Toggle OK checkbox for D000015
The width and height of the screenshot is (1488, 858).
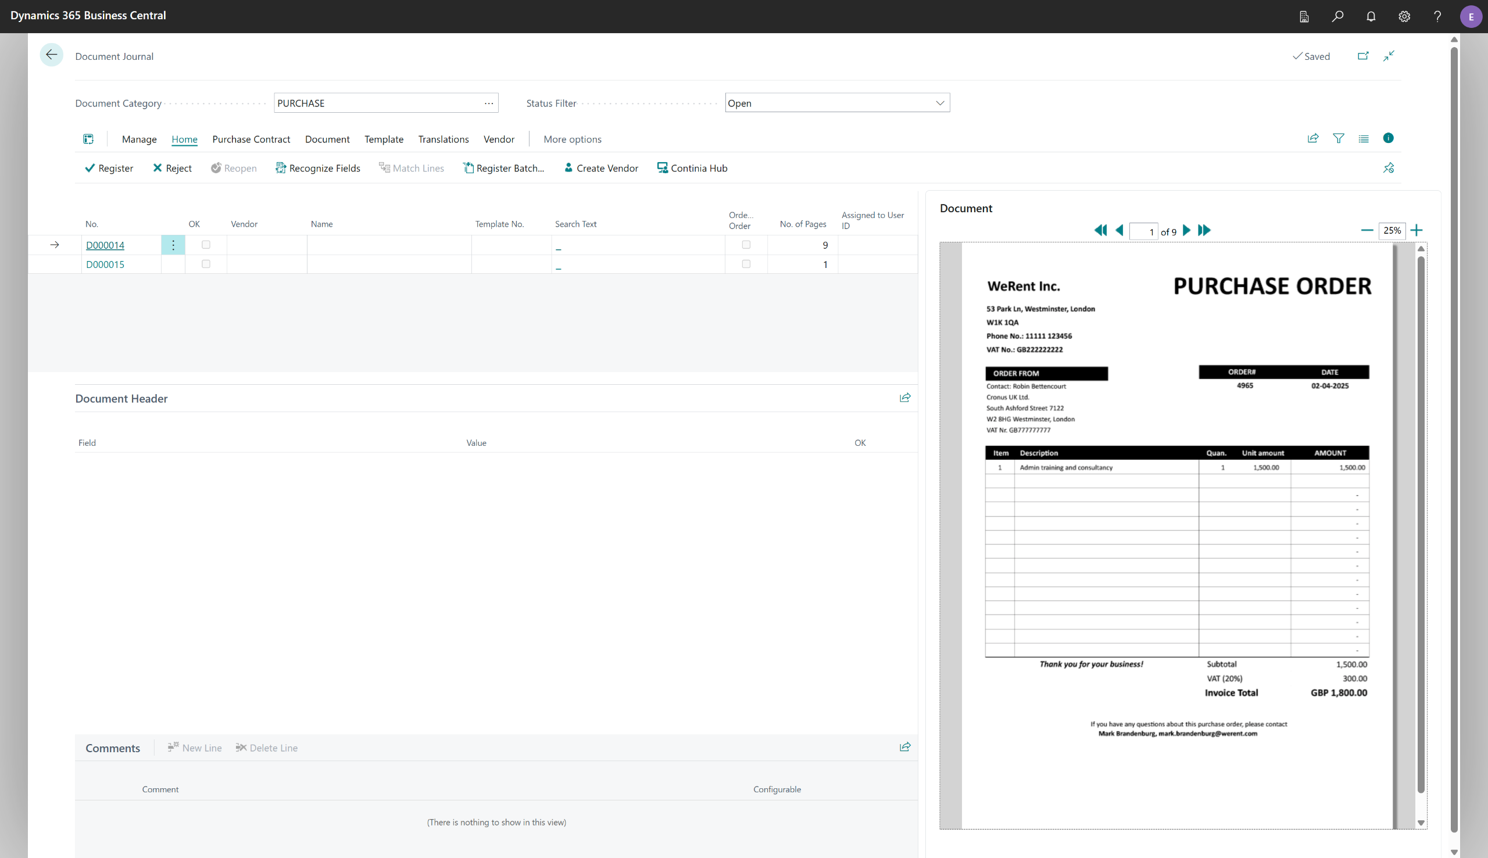pos(206,264)
